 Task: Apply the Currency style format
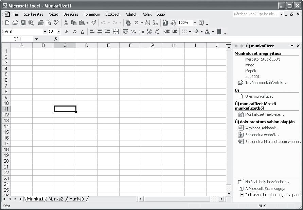coord(126,32)
